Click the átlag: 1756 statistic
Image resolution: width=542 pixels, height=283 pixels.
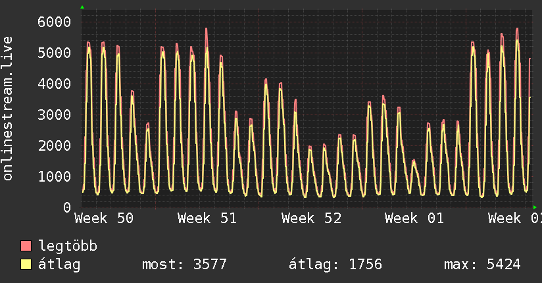tap(335, 265)
